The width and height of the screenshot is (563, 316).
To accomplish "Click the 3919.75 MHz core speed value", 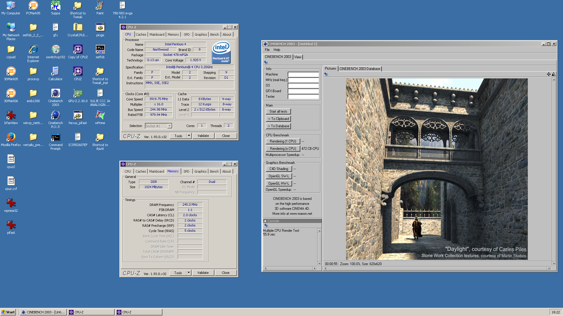I will pos(159,99).
